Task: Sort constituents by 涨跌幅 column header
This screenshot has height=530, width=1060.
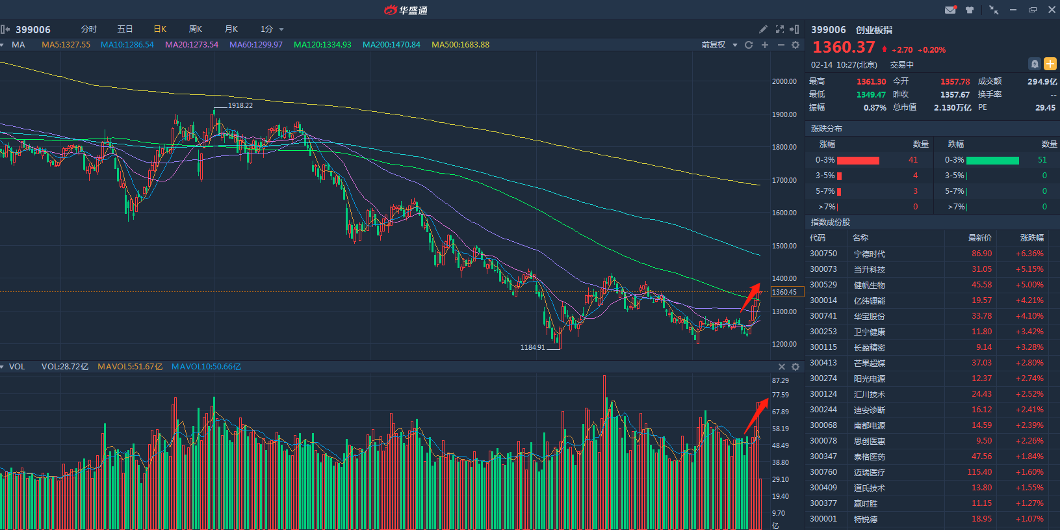Action: 1032,238
